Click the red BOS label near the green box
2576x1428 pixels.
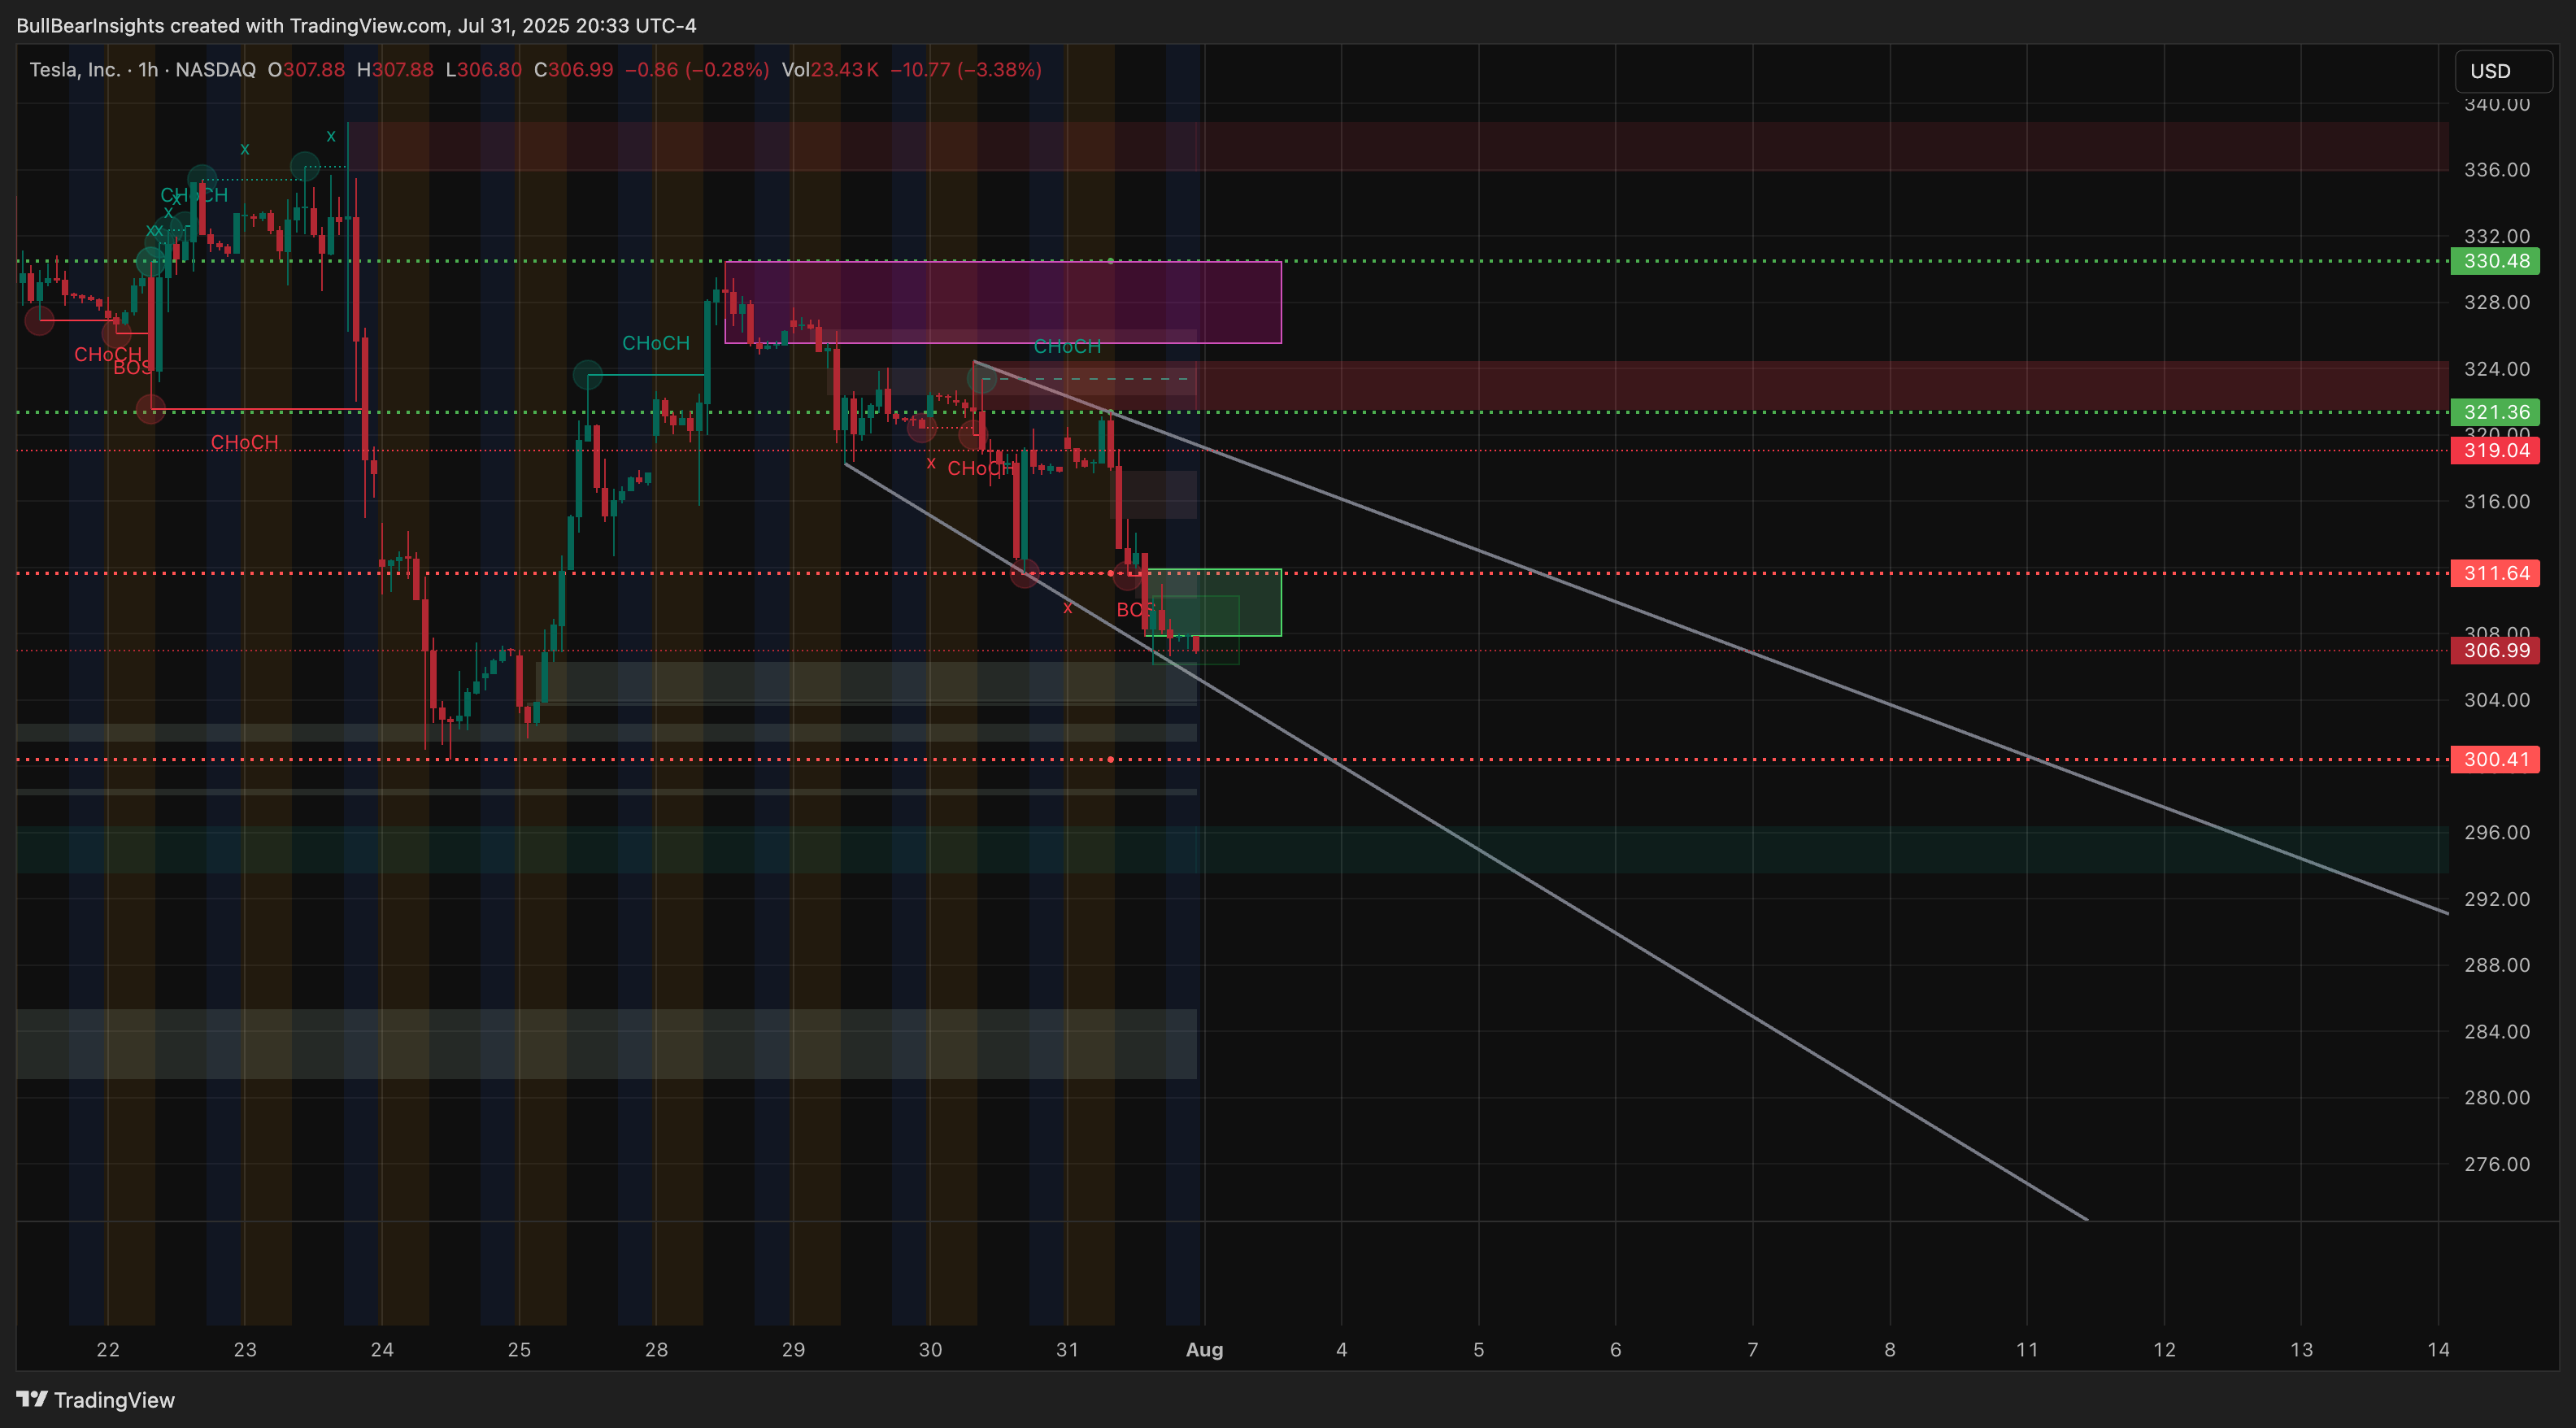1135,609
